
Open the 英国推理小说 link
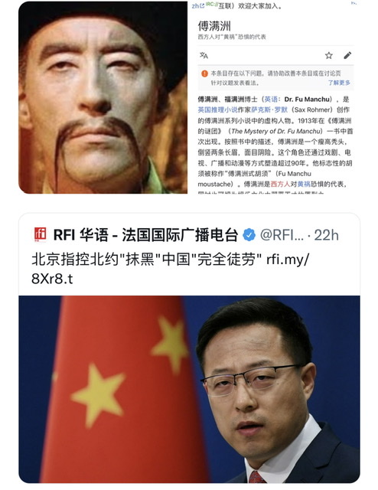[218, 110]
